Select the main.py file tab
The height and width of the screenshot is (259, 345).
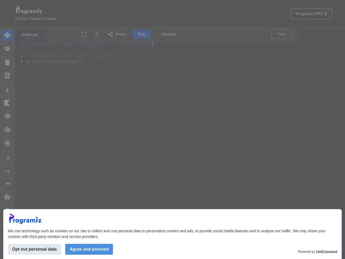[30, 35]
